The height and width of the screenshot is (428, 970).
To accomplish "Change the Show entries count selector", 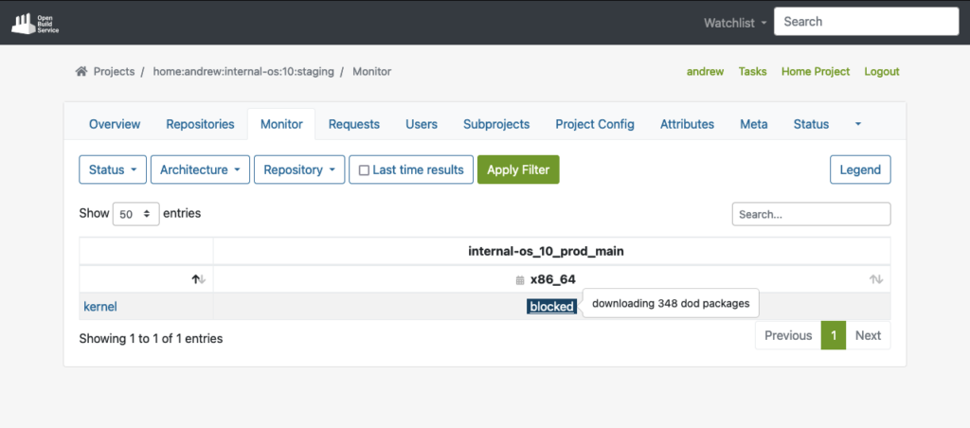I will coord(136,214).
